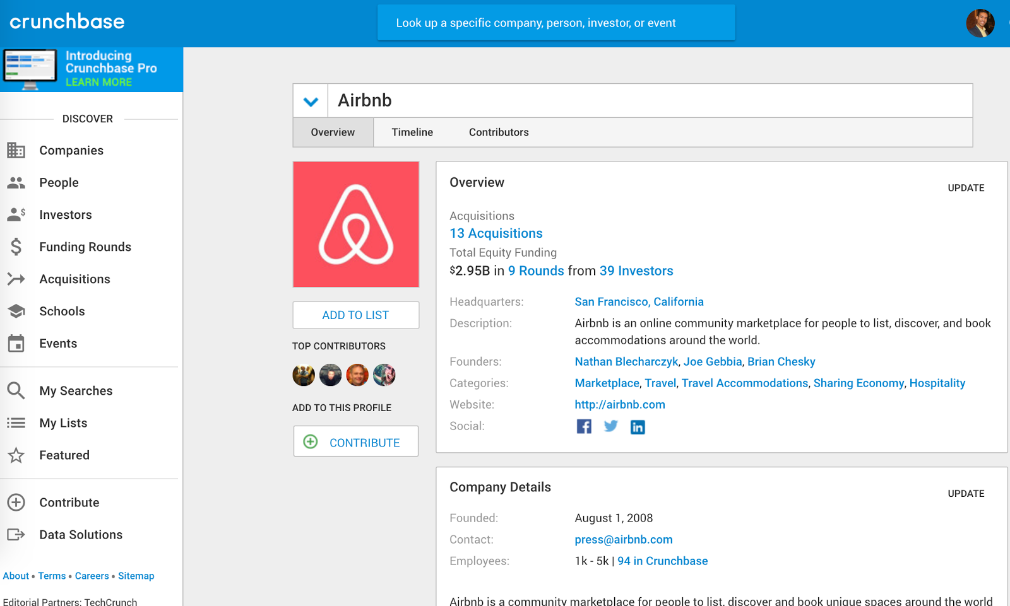Click the Data Solutions export icon
Screen dimensions: 1010x606
click(16, 534)
